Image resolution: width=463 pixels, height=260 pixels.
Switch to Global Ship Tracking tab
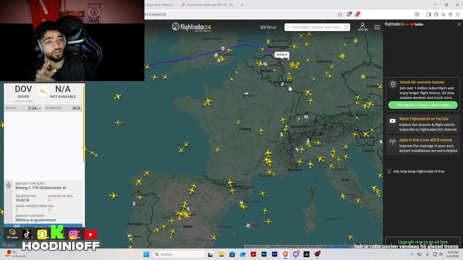pos(160,5)
